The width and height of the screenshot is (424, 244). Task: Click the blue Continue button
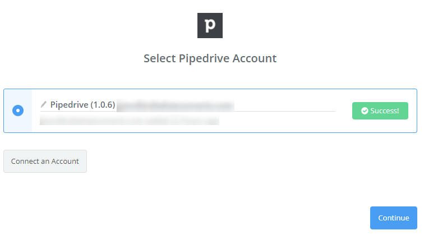(394, 218)
